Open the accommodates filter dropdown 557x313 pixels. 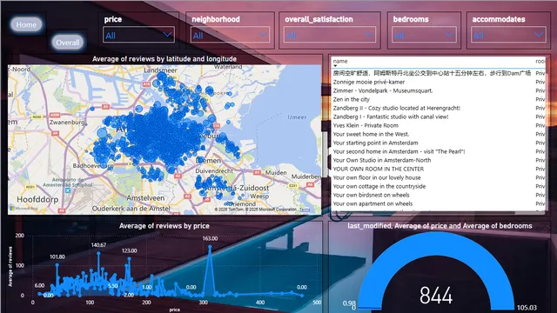pyautogui.click(x=508, y=35)
